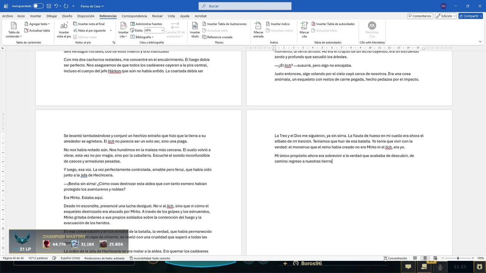The image size is (486, 273).
Task: Switch to the Diseño tab
Action: (x=67, y=16)
